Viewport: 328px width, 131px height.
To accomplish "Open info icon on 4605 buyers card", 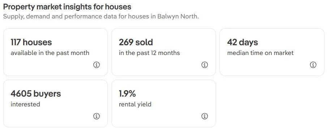I will pyautogui.click(x=97, y=116).
